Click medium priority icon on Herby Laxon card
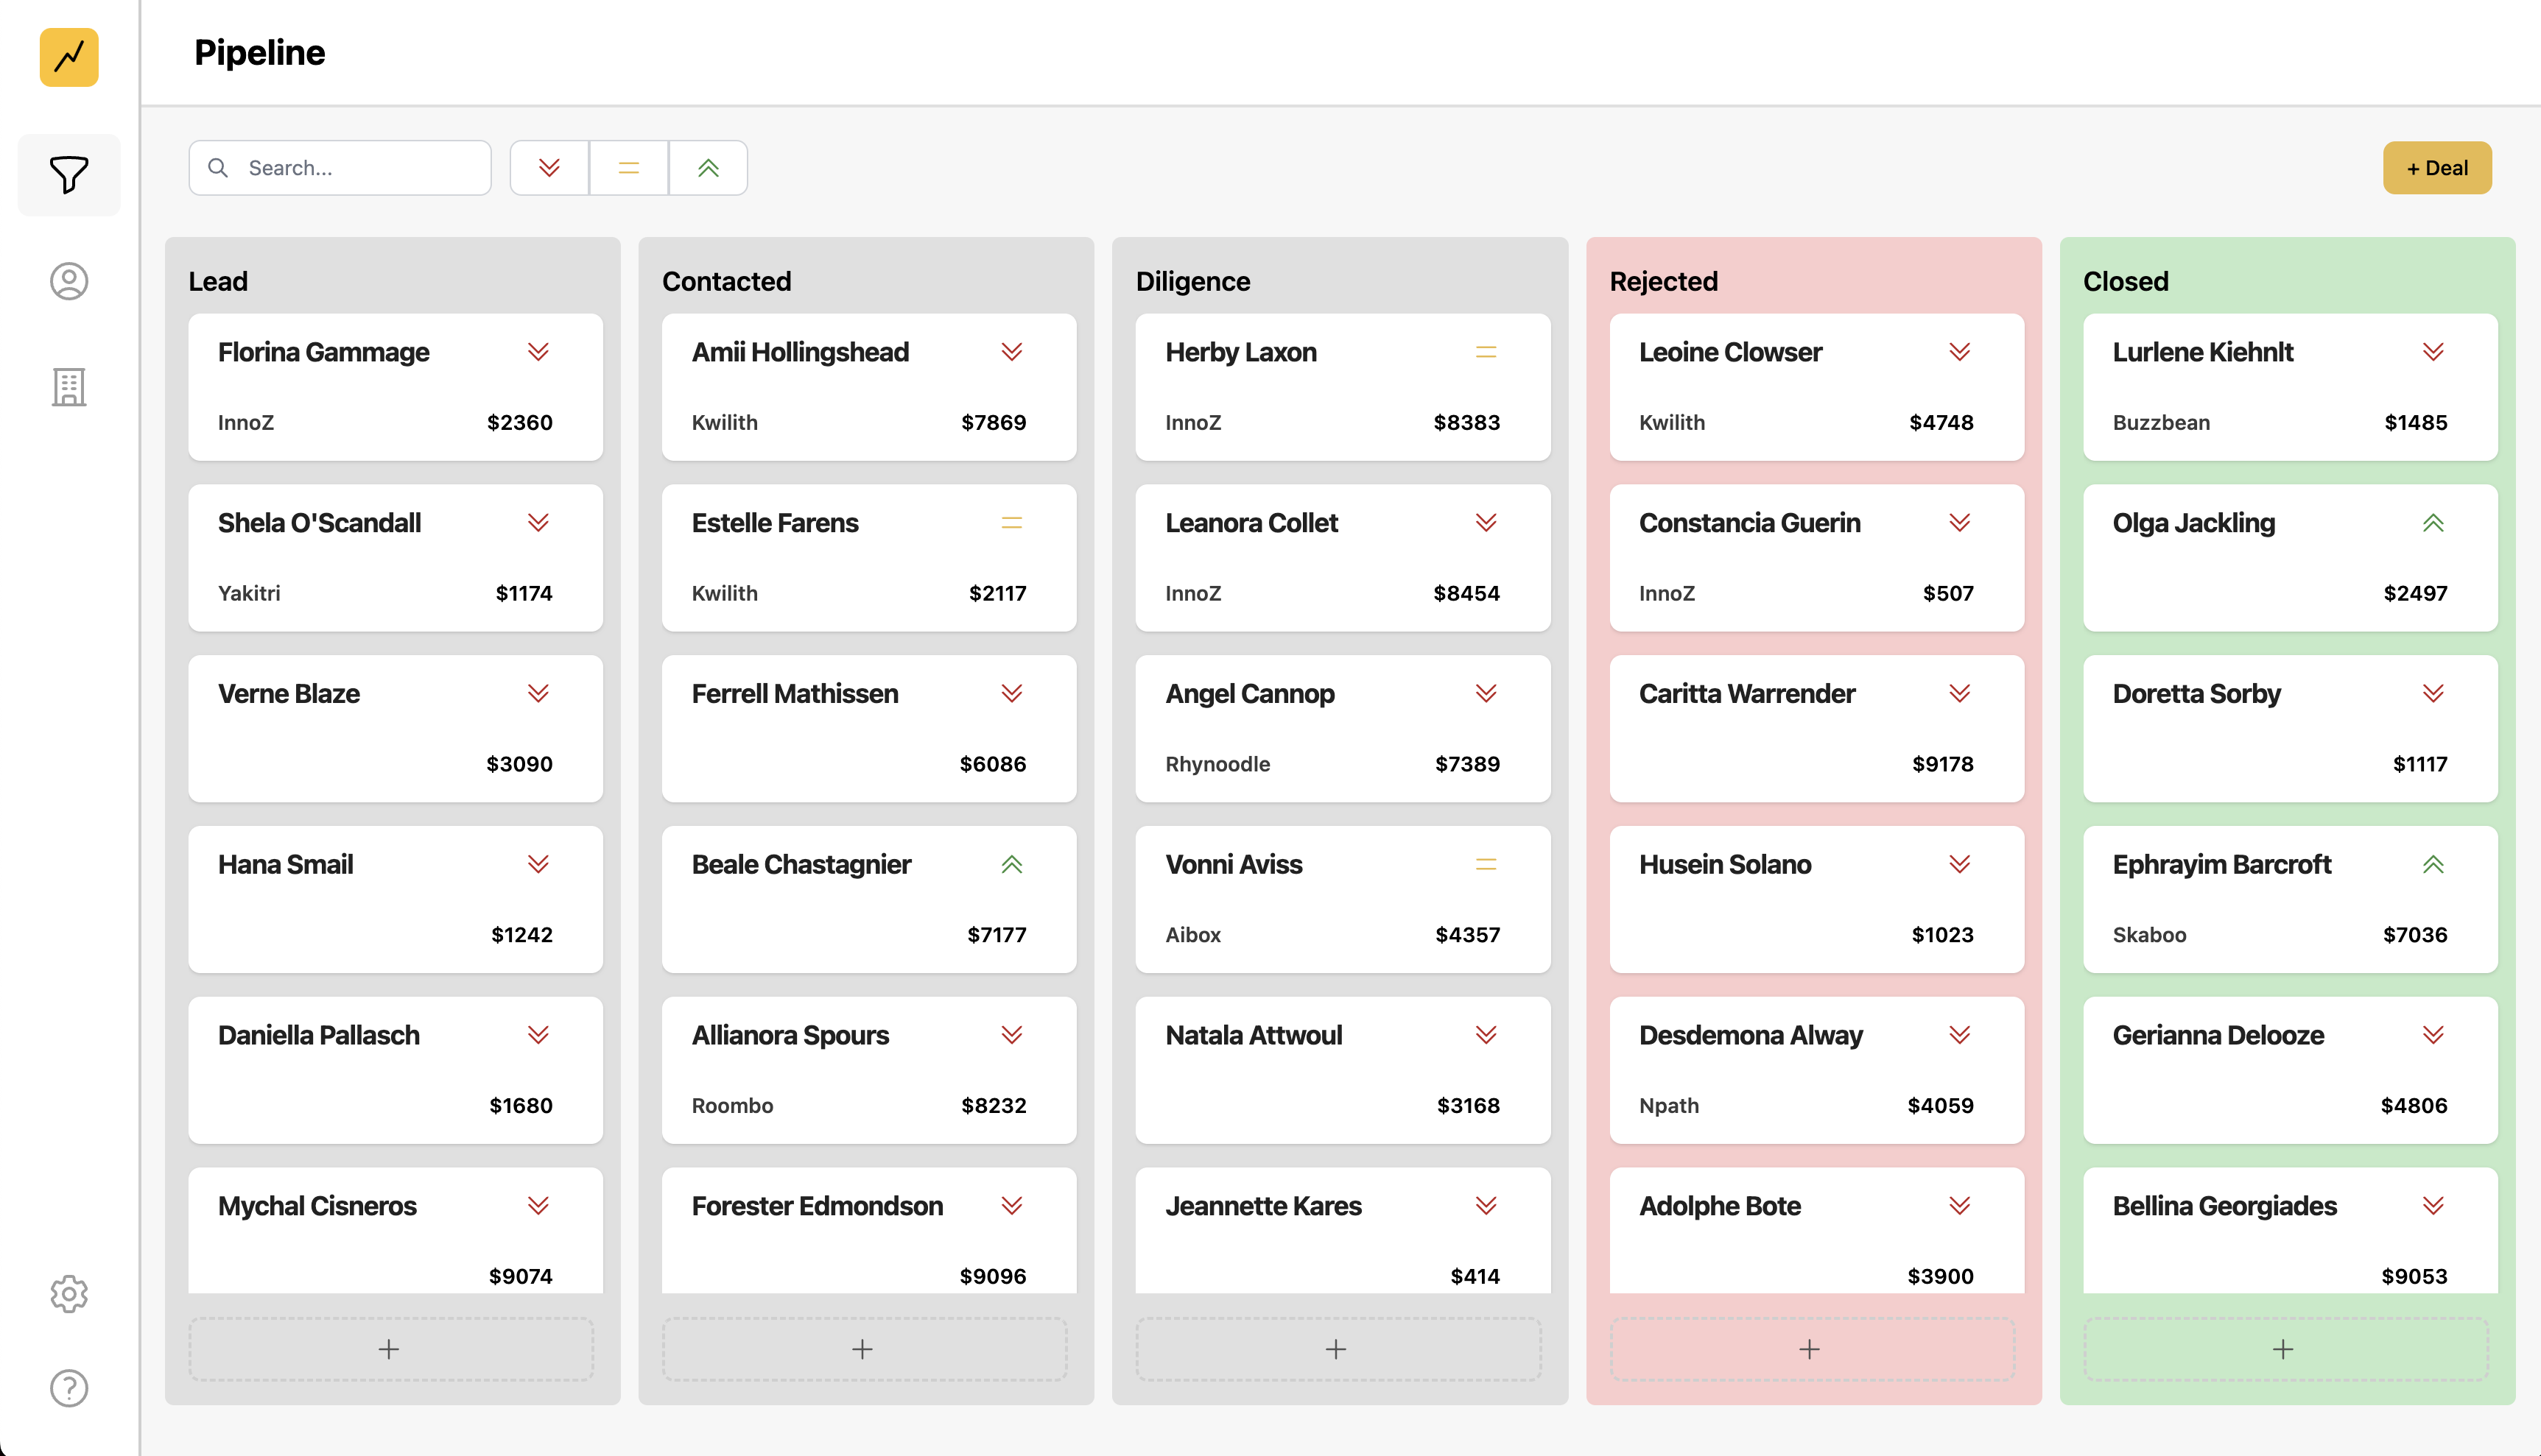 1486,352
